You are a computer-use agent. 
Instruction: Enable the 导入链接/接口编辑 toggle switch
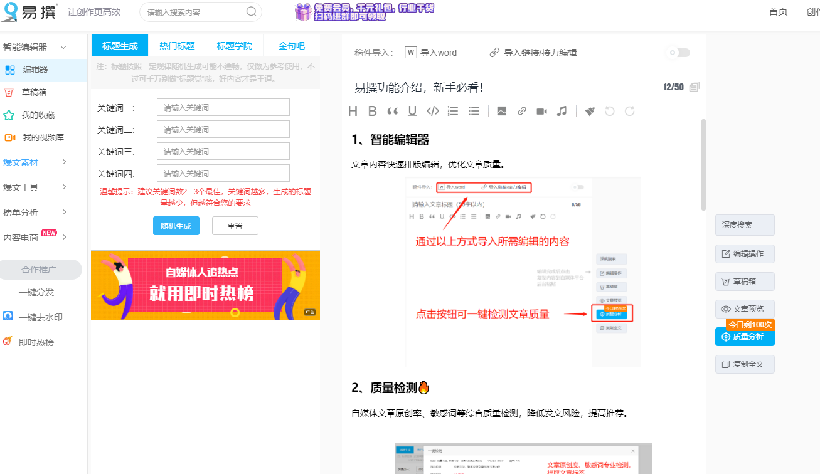[678, 53]
